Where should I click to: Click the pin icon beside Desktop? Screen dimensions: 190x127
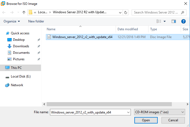click(39, 40)
